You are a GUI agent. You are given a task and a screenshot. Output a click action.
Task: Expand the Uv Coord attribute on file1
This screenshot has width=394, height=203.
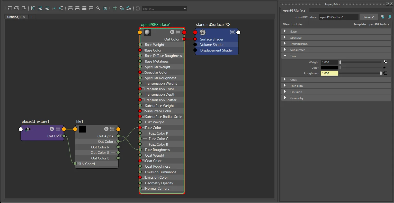(78, 164)
